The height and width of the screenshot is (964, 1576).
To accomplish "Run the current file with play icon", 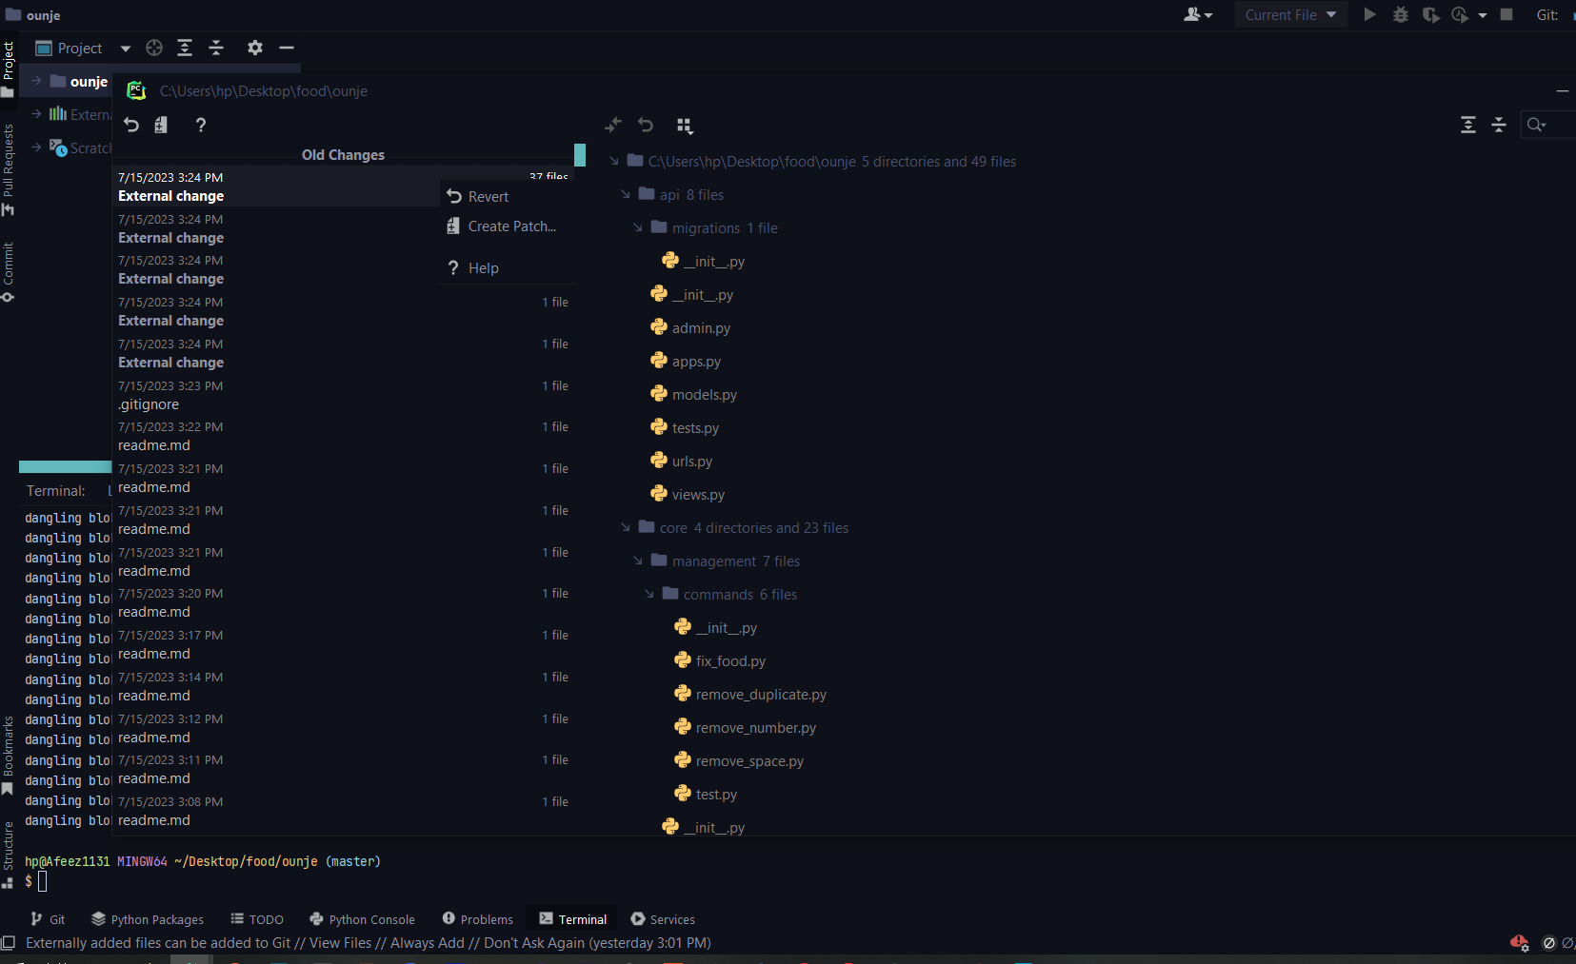I will [1369, 14].
